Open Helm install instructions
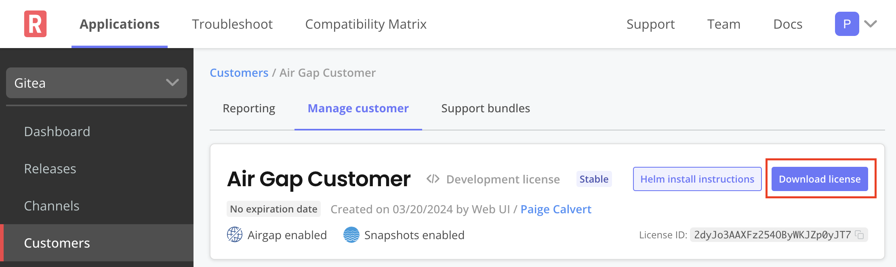Image resolution: width=896 pixels, height=267 pixels. [697, 179]
